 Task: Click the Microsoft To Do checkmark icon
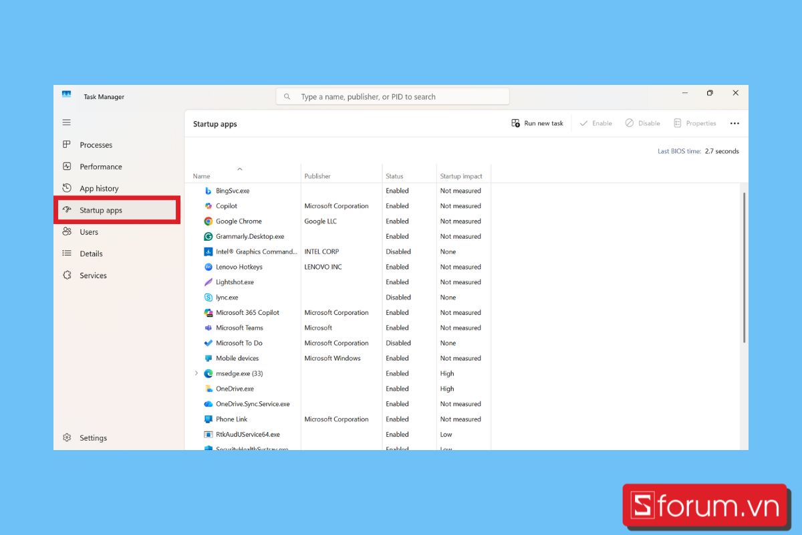(x=209, y=343)
